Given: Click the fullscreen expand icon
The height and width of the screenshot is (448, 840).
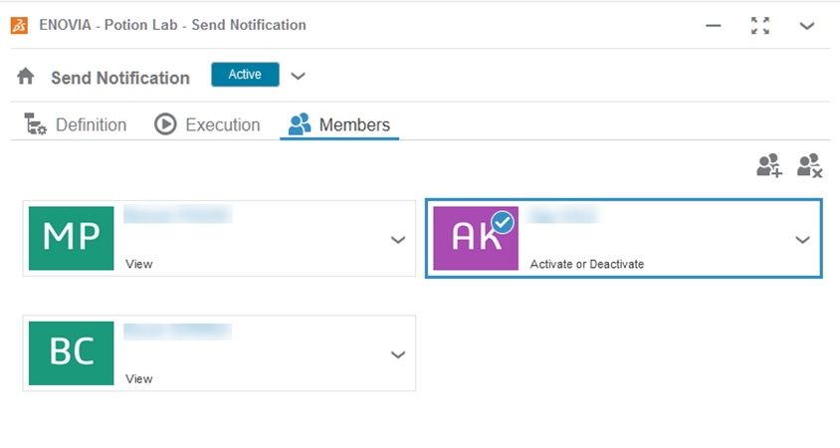Looking at the screenshot, I should (760, 26).
